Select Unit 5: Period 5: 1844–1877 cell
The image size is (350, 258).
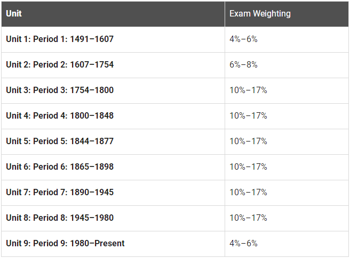coord(113,142)
